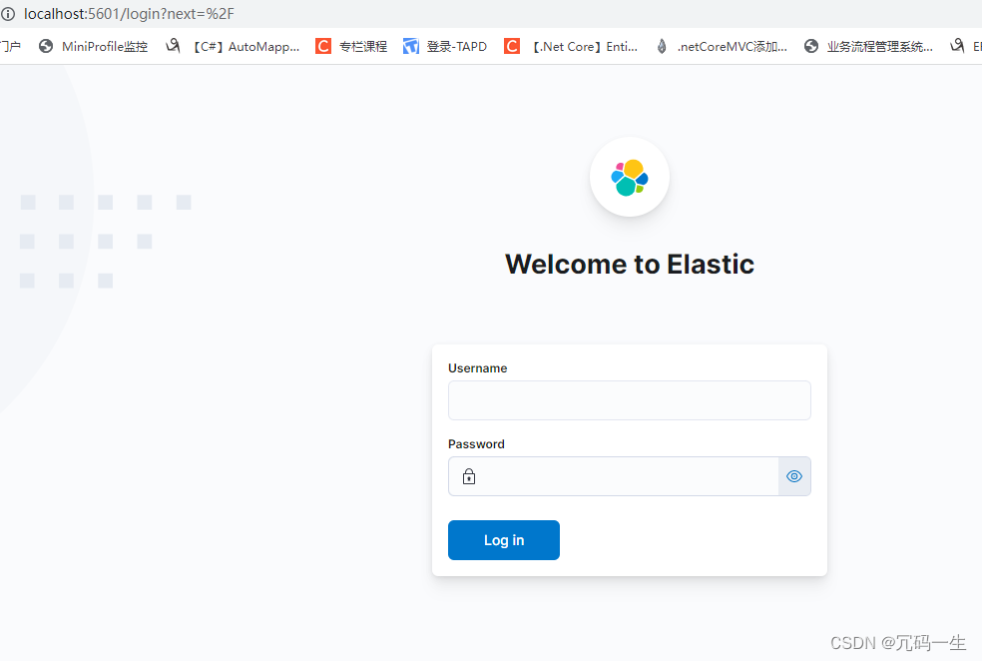Click the Username label

(x=477, y=368)
